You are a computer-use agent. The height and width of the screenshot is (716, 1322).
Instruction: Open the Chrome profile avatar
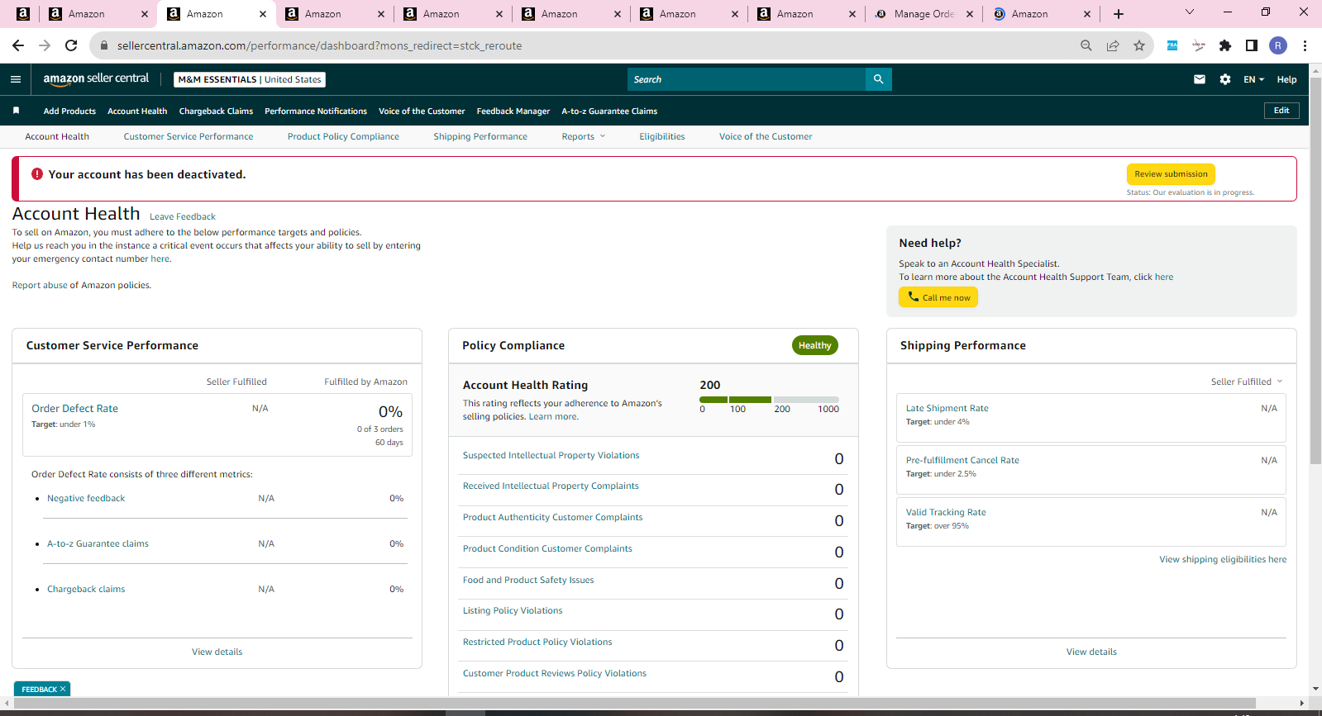[1278, 45]
